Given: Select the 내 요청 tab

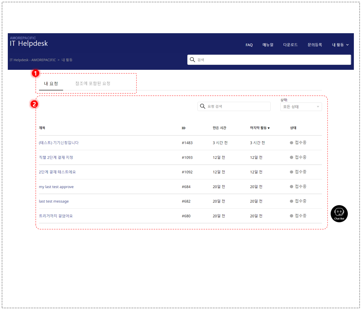Looking at the screenshot, I should pos(51,84).
